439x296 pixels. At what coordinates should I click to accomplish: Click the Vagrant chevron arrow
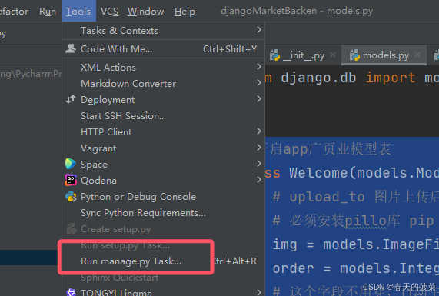click(259, 148)
